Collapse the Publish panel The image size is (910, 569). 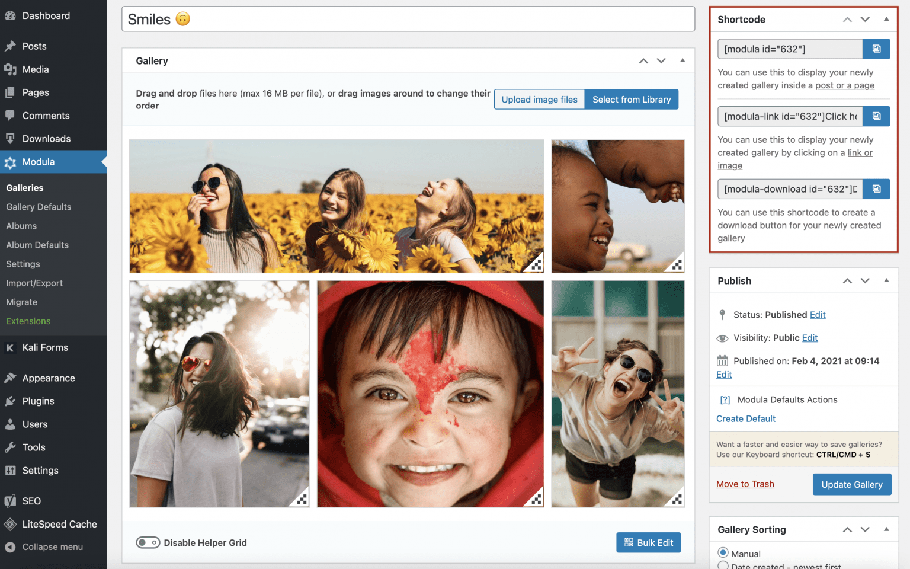886,280
